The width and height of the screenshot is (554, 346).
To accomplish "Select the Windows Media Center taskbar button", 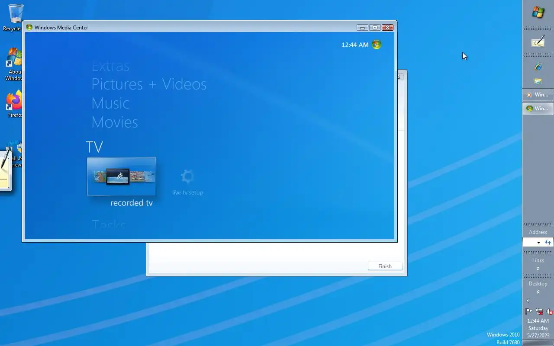I will (x=538, y=109).
